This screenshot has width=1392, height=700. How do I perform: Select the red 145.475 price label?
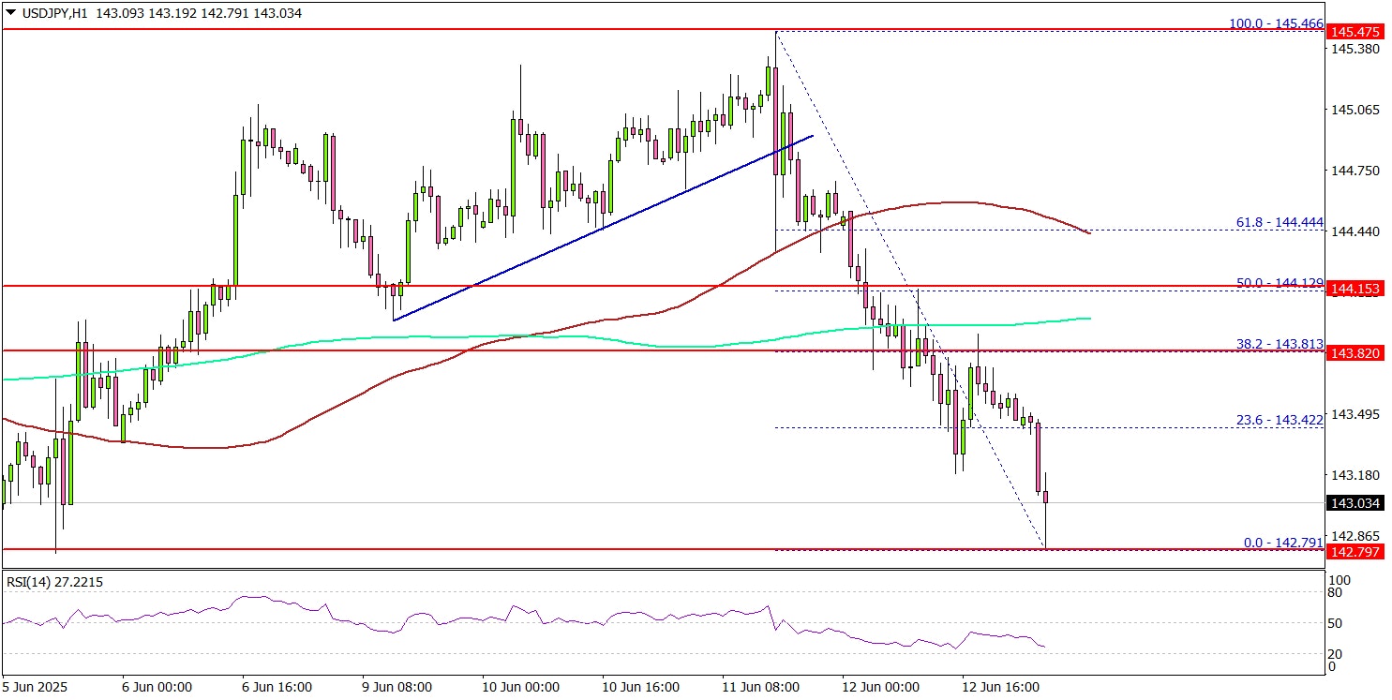click(x=1355, y=33)
